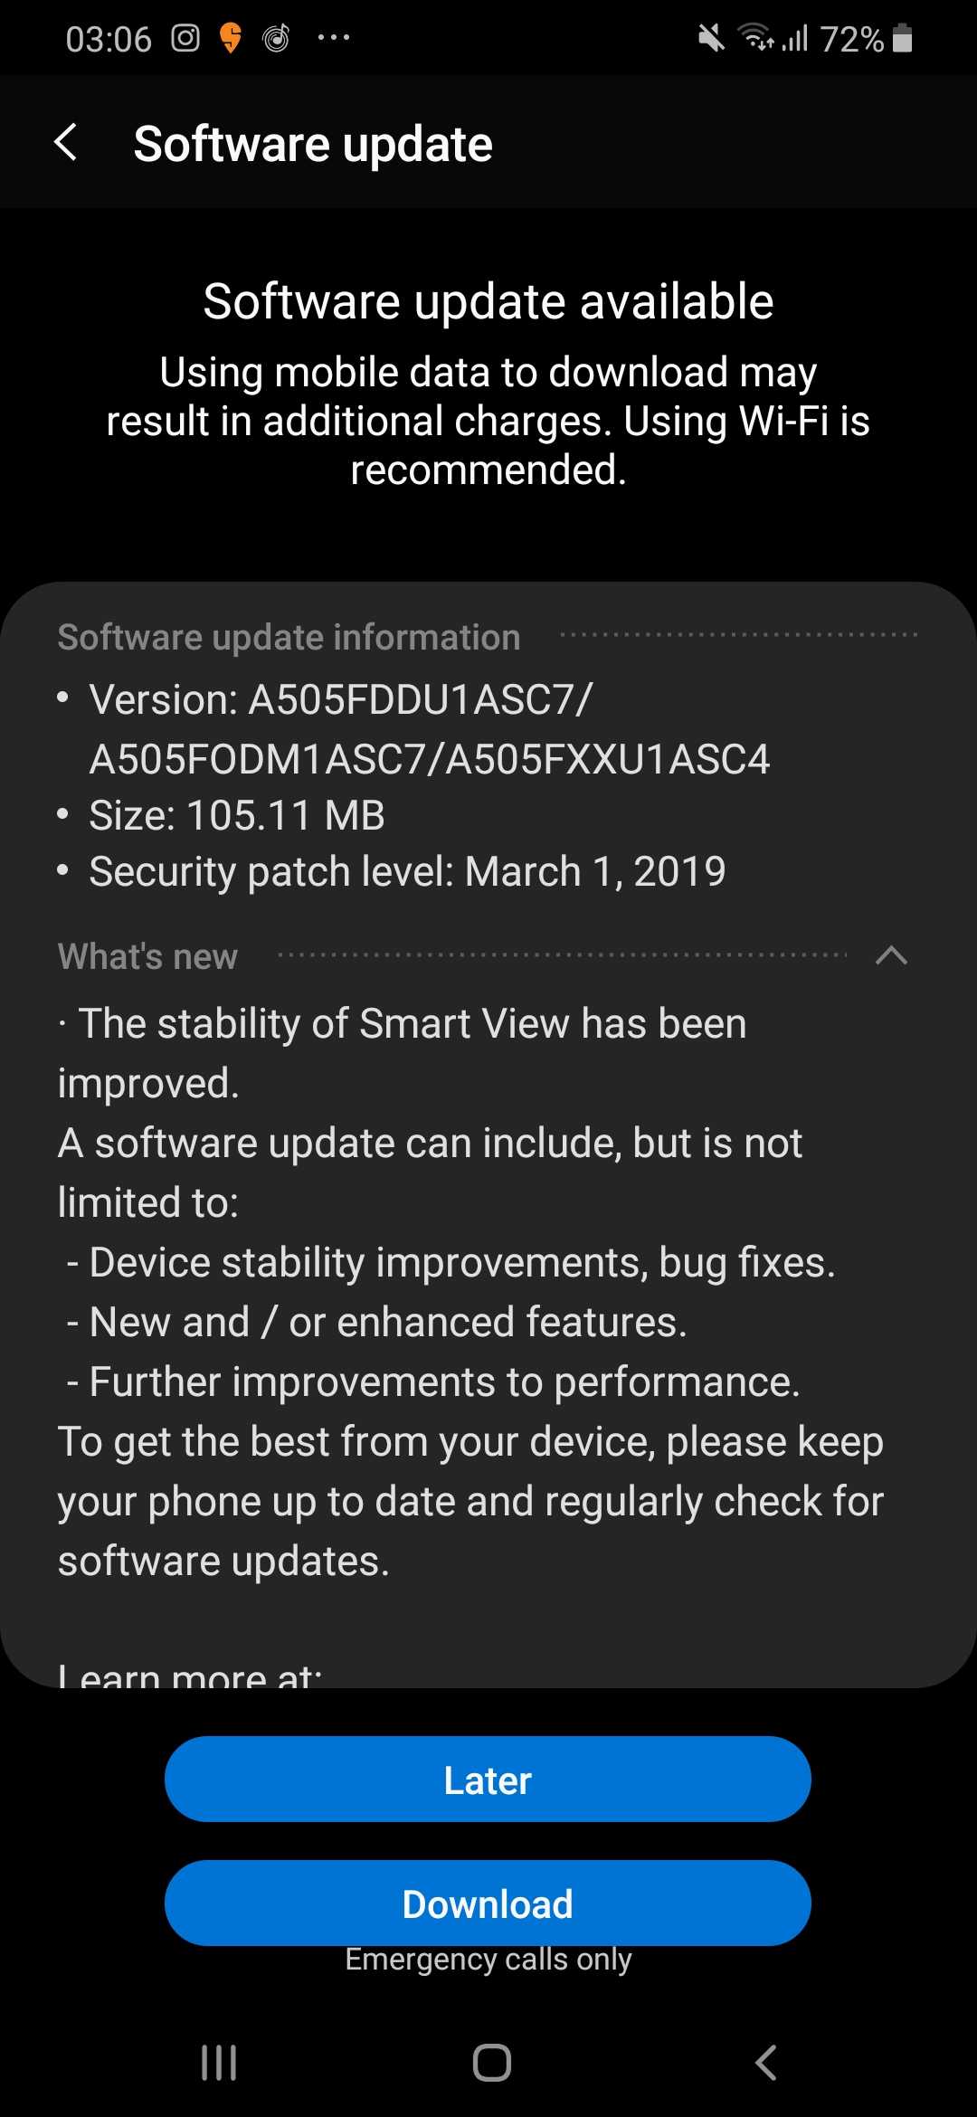977x2117 pixels.
Task: Tap the Wi-Fi signal icon
Action: (x=755, y=38)
